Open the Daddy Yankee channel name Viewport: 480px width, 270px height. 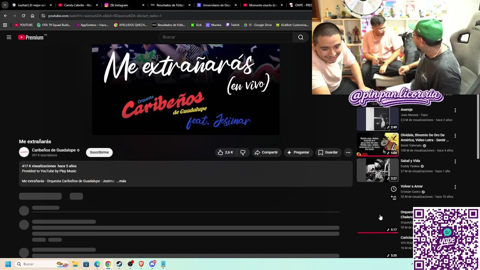point(410,166)
